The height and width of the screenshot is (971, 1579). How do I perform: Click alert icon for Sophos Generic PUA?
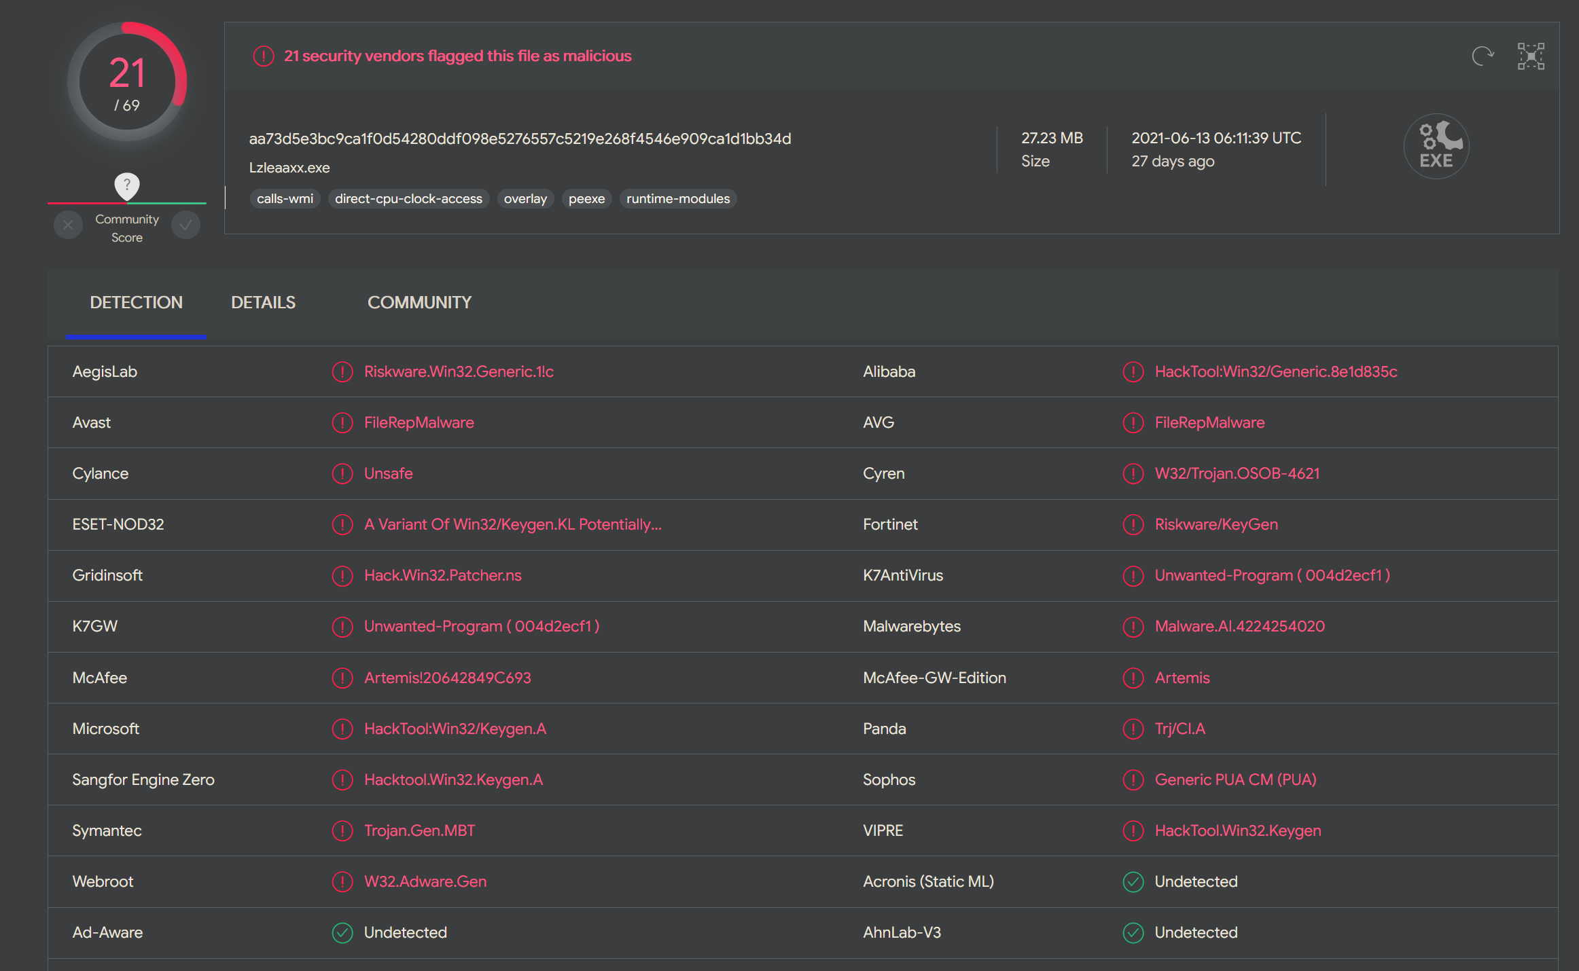1133,780
